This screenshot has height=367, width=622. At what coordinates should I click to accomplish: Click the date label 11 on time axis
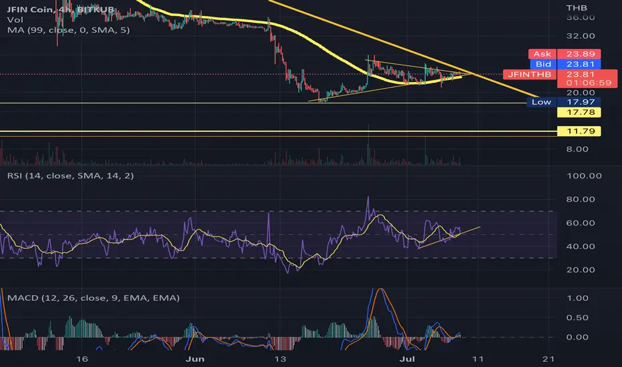(x=478, y=359)
